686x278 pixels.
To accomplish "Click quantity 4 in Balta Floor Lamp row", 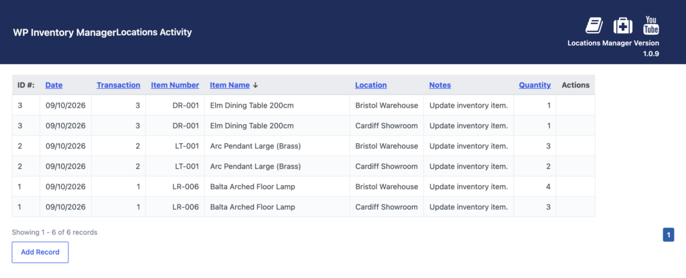I will pos(548,186).
